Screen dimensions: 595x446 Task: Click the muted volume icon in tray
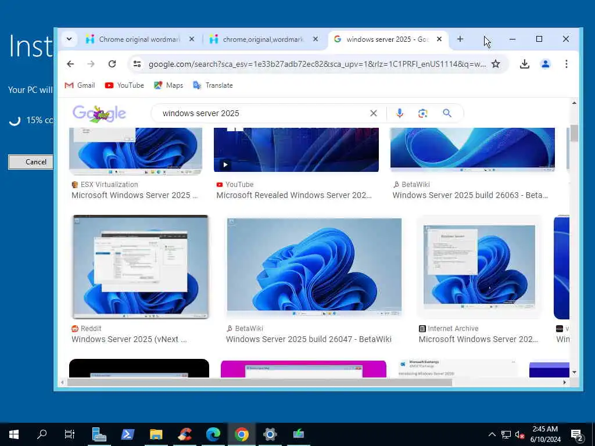coord(519,434)
